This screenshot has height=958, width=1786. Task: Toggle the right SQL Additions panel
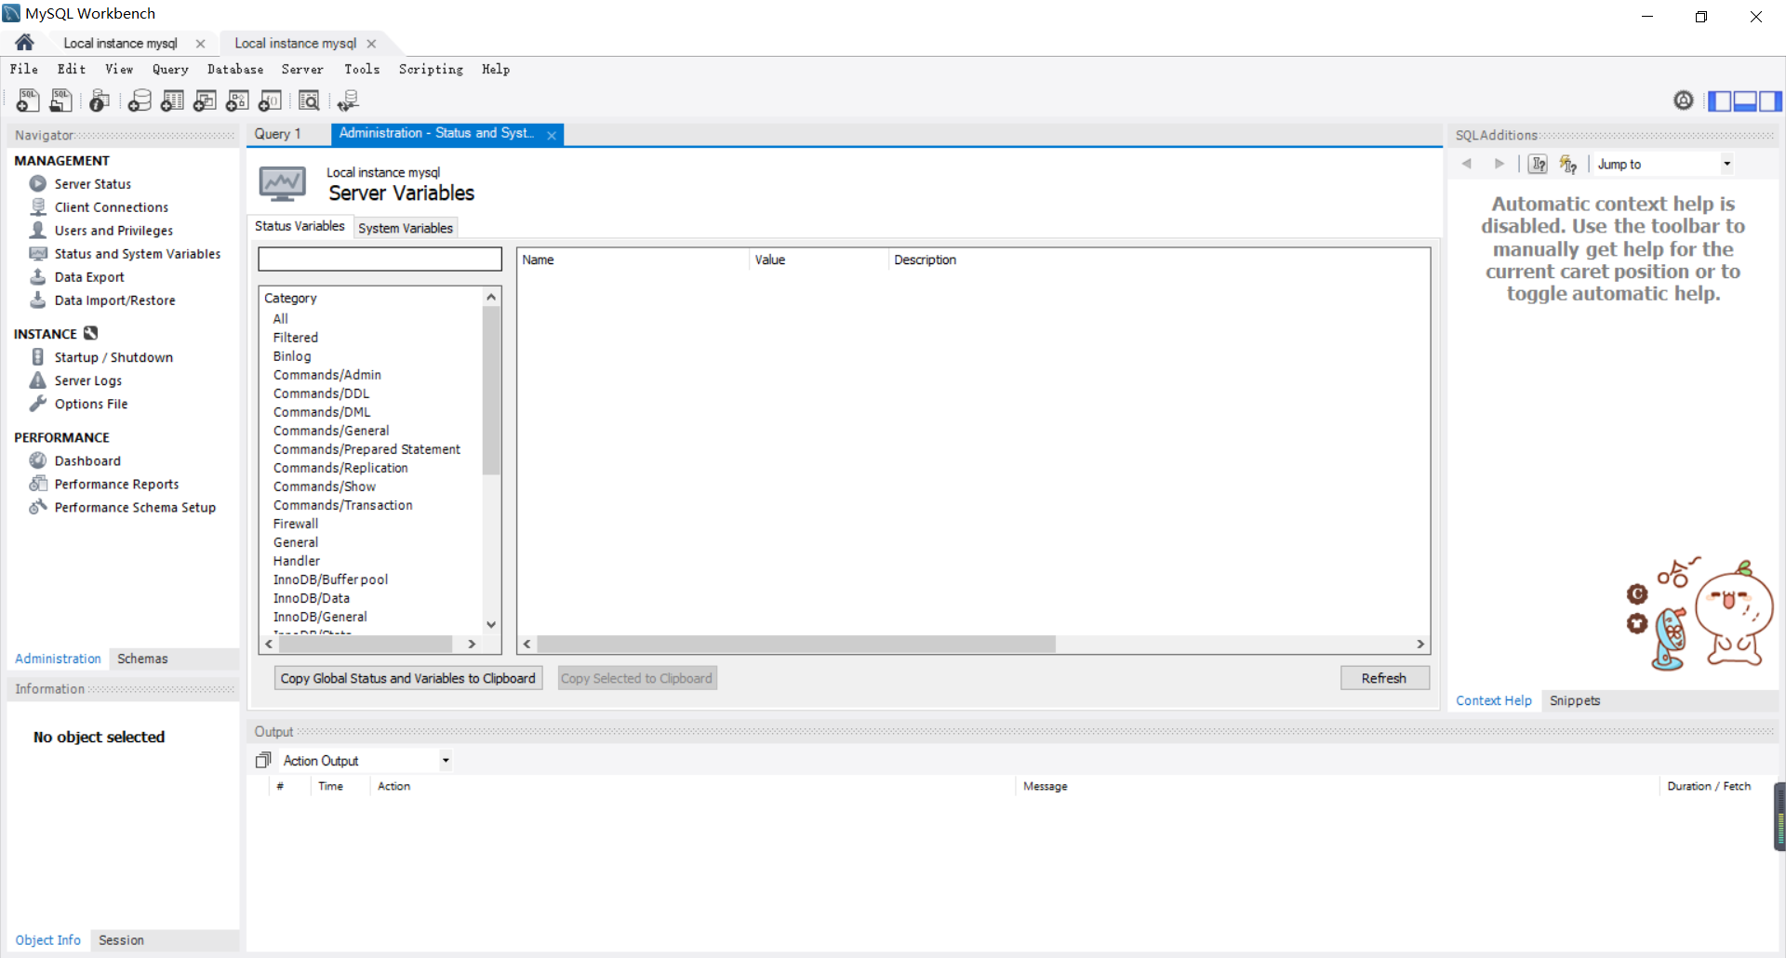coord(1770,100)
